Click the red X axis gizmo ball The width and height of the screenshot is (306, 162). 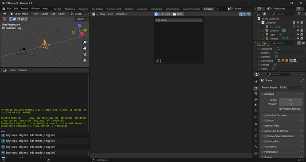coord(82,34)
